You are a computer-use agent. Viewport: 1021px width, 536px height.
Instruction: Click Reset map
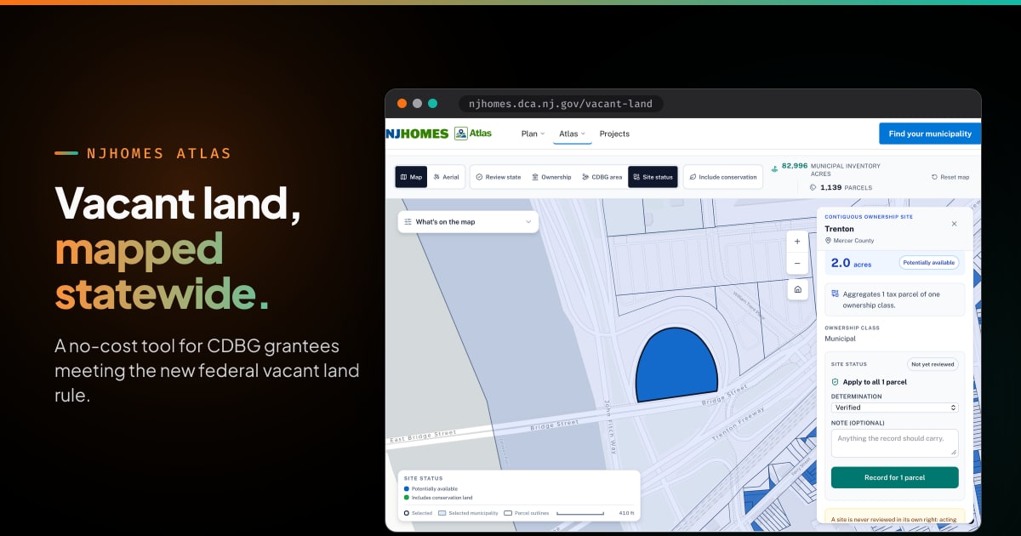(x=950, y=177)
